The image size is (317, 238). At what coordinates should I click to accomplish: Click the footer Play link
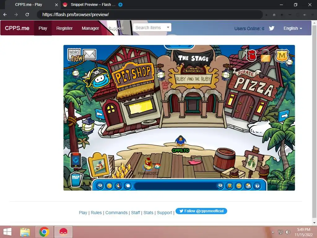click(x=83, y=213)
